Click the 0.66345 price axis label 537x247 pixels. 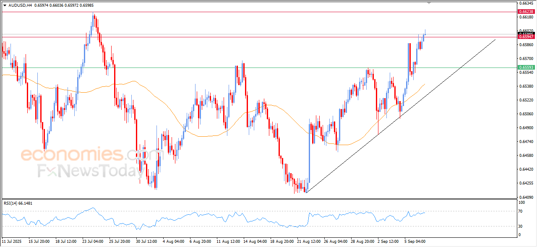[527, 3]
